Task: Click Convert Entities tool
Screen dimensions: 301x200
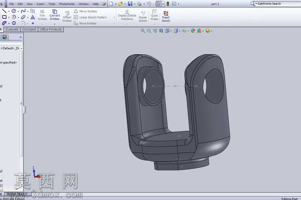Action: [55, 15]
